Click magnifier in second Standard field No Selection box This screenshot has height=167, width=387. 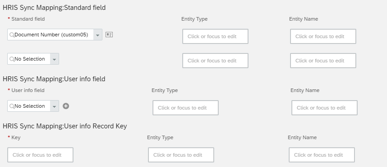pos(12,59)
